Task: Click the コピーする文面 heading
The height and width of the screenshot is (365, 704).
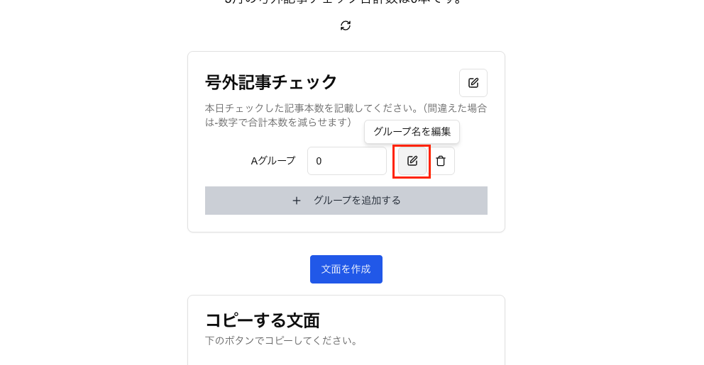Action: click(262, 320)
